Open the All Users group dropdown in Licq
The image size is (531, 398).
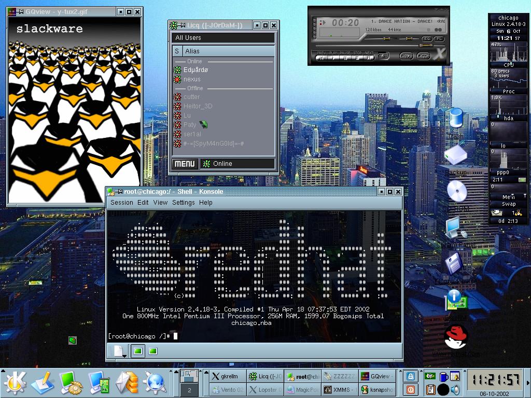[223, 37]
